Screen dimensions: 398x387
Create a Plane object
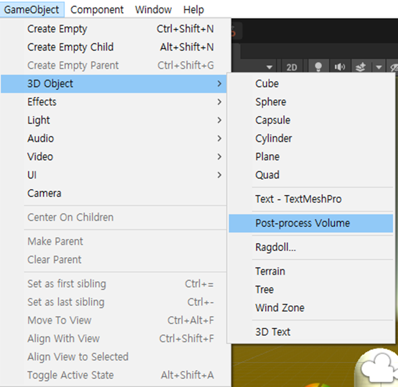[x=311, y=157]
